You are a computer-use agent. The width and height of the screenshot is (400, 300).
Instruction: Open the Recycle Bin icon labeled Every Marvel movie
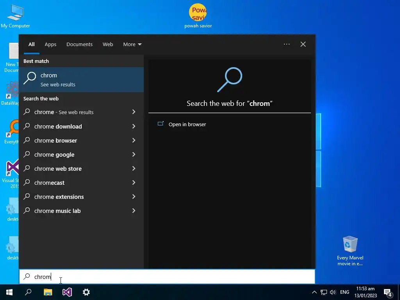[x=350, y=251]
